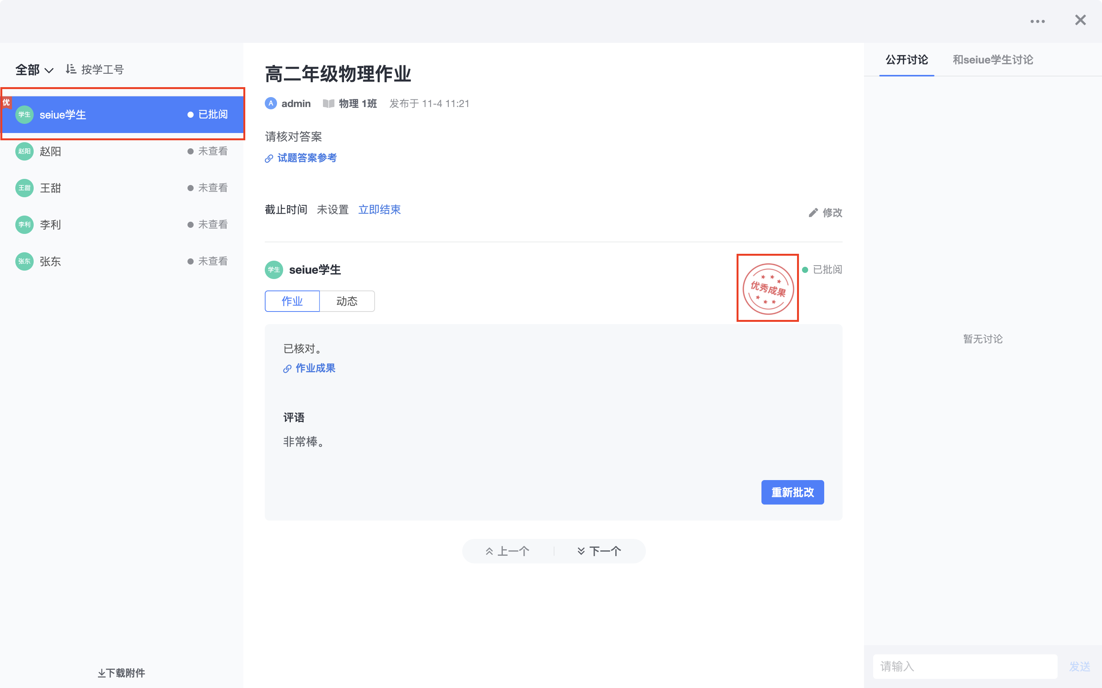Click the 下载附件 download button
The height and width of the screenshot is (688, 1102).
(122, 673)
